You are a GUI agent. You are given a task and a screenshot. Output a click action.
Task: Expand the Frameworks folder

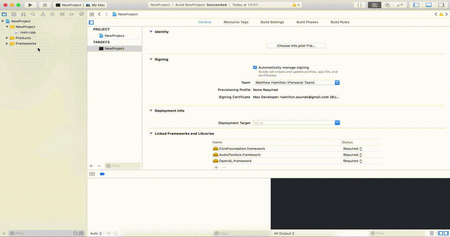7,43
